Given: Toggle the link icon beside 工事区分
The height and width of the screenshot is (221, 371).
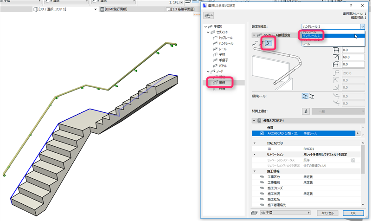Looking at the screenshot, I should tap(262, 177).
